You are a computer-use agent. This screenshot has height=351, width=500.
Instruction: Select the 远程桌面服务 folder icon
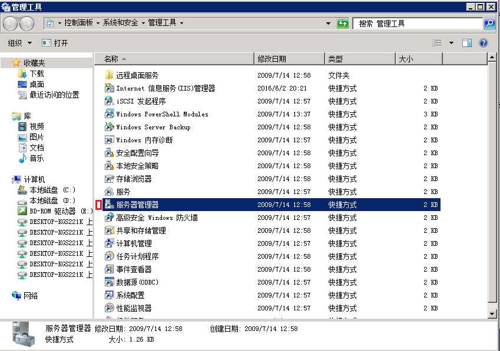[x=109, y=75]
